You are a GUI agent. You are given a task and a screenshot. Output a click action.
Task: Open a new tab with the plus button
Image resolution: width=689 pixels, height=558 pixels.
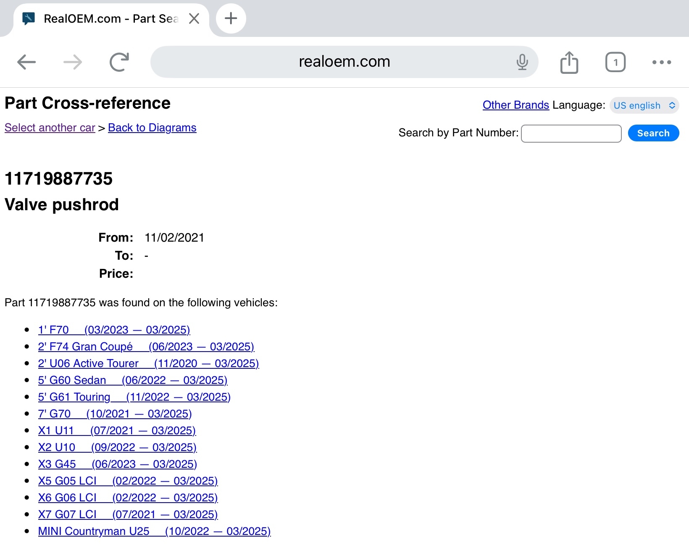tap(231, 18)
